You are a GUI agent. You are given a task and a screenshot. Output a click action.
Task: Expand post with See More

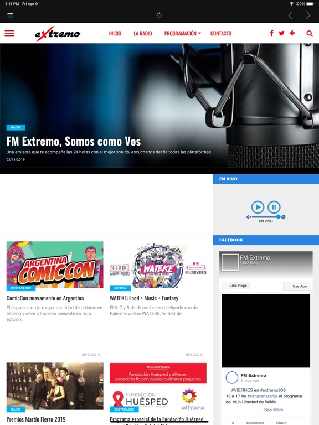point(274,410)
